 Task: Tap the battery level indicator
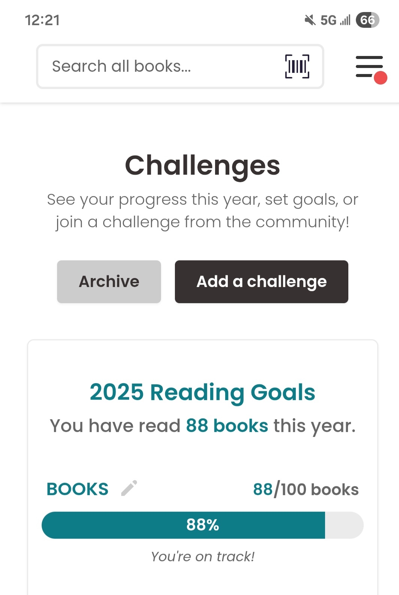(367, 20)
